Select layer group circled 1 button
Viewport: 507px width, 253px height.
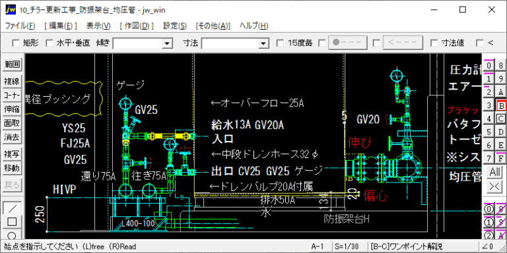[x=489, y=222]
